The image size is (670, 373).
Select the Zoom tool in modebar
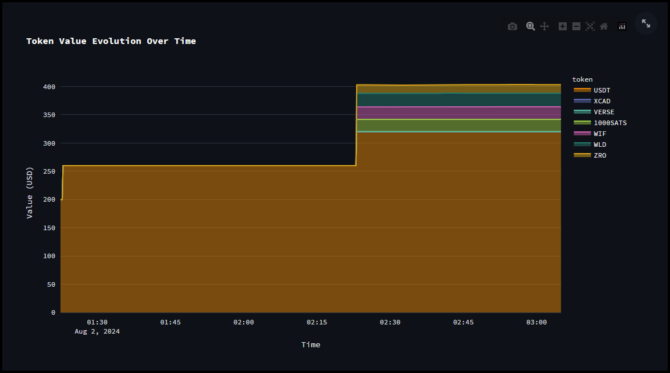(x=530, y=26)
